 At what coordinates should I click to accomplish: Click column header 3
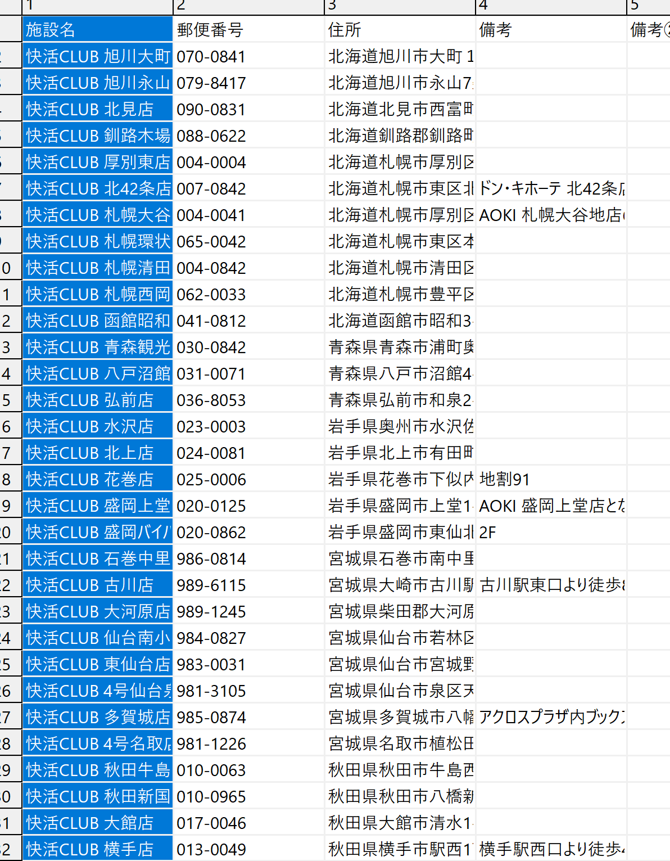click(400, 7)
